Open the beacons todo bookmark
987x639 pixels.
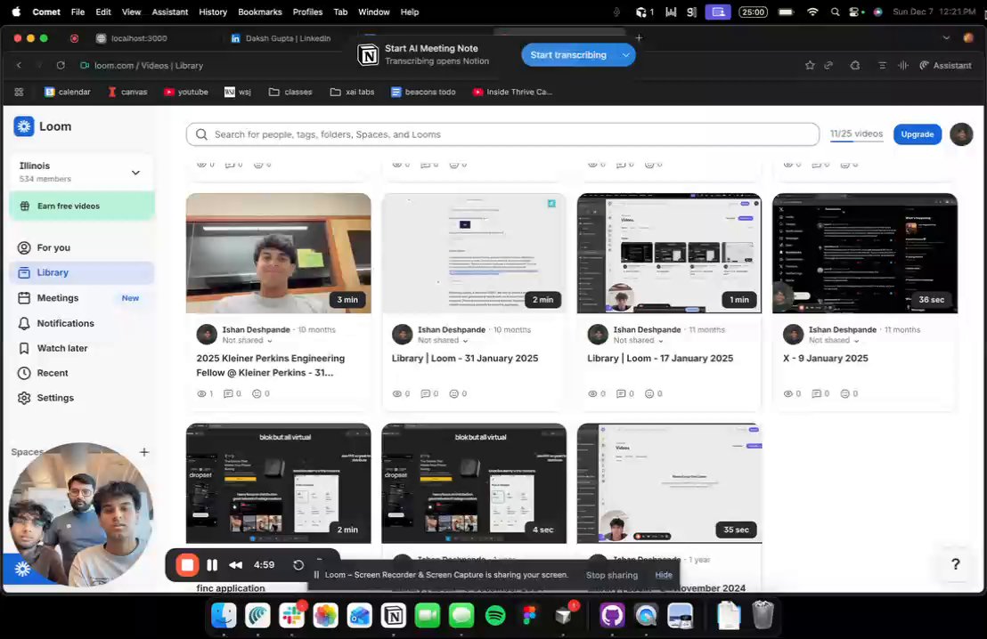[423, 92]
